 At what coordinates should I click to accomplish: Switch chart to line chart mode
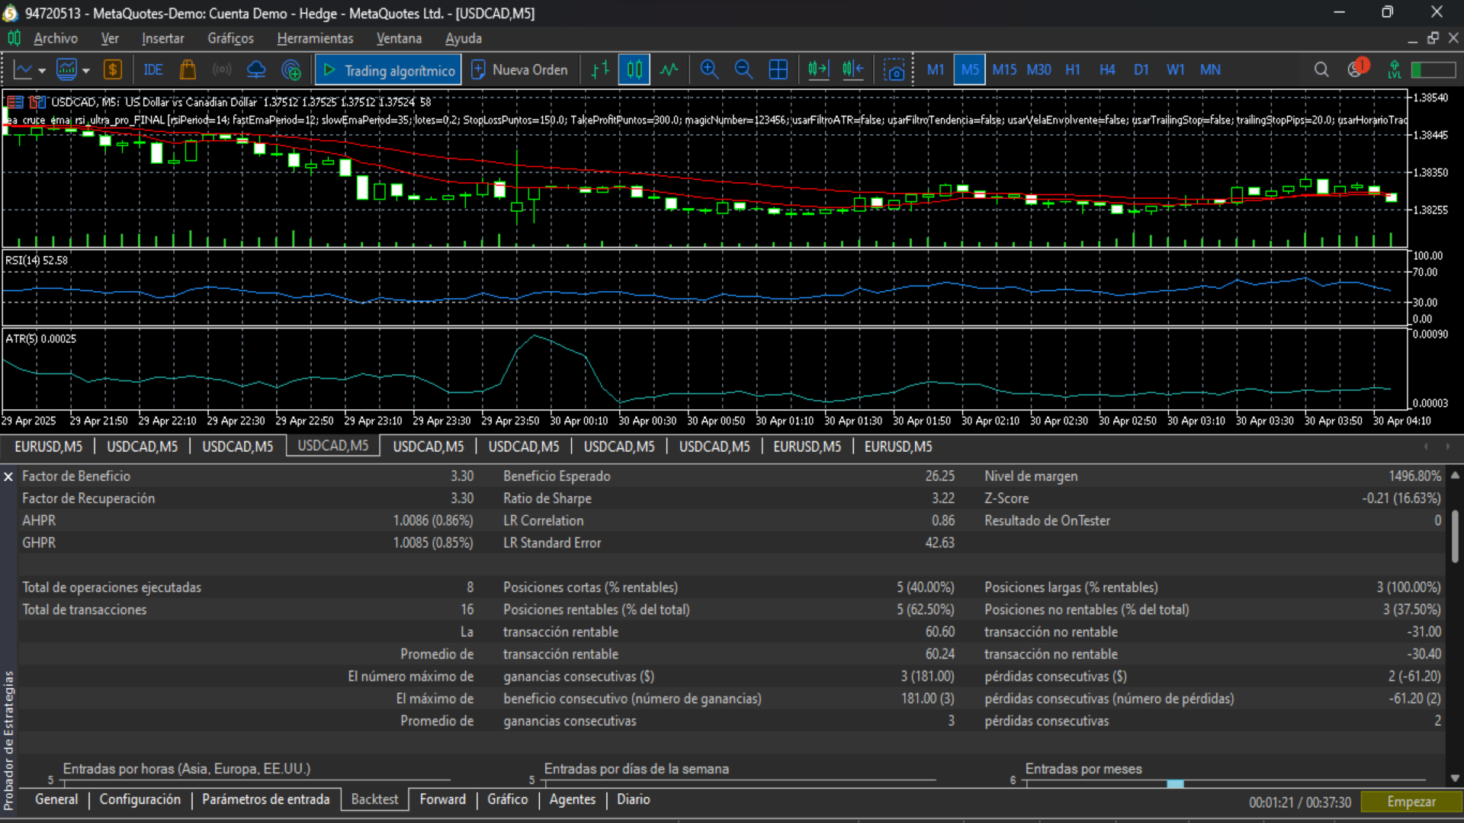coord(669,70)
